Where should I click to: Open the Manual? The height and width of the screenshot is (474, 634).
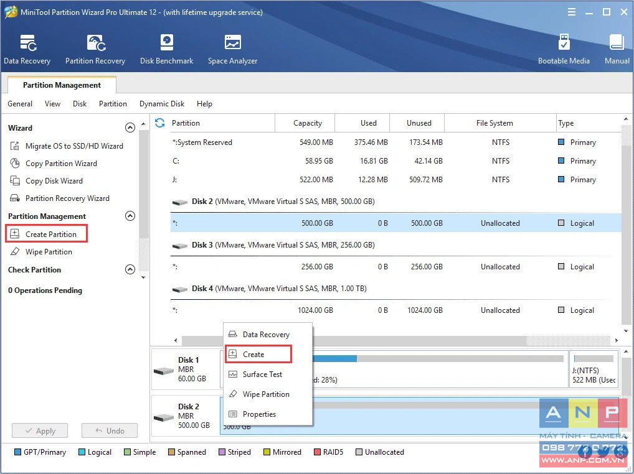[x=617, y=49]
